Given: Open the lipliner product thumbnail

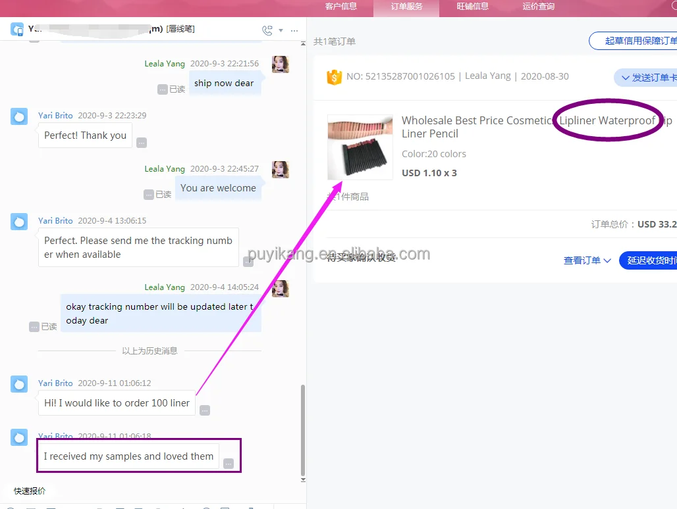Looking at the screenshot, I should (360, 147).
